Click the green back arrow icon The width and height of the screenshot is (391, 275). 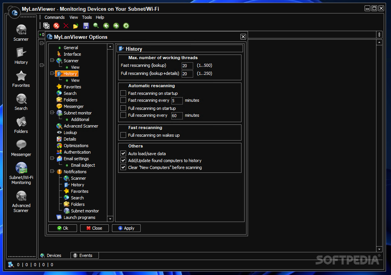pos(106,25)
